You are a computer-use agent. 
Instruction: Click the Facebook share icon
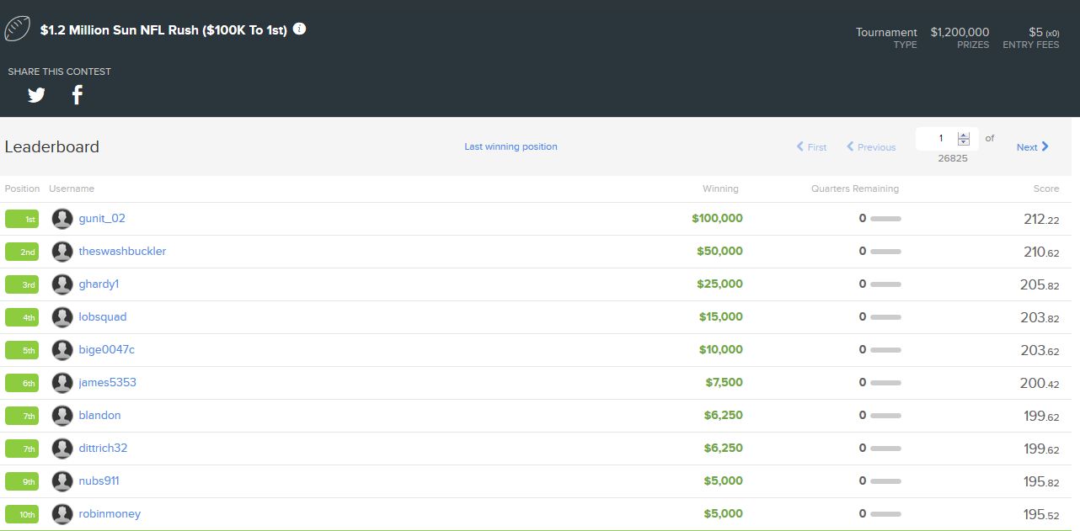pos(77,95)
